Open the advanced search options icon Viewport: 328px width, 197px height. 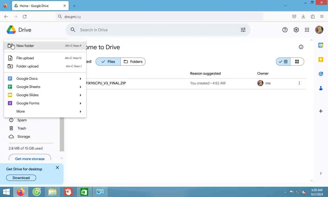pos(243,30)
